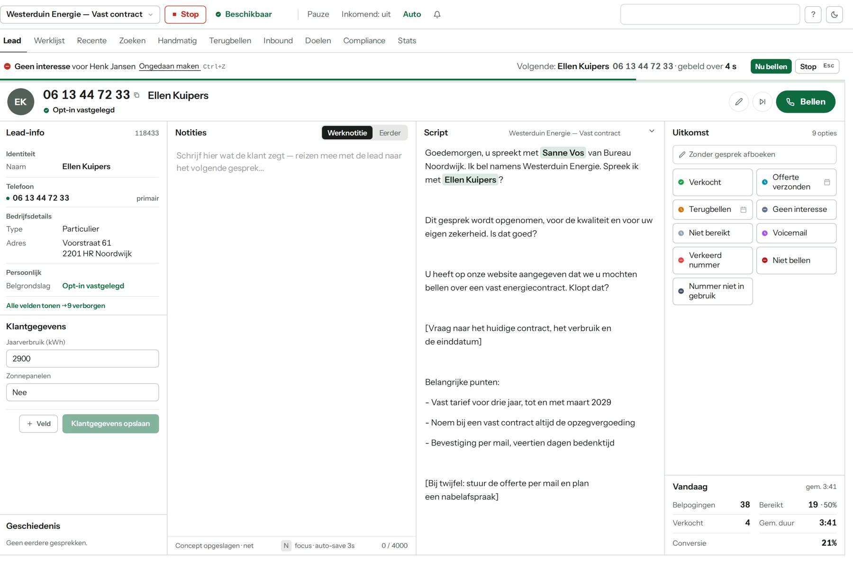Mark outcome as Voicemail
Viewport: 853px width, 562px height.
coord(796,233)
